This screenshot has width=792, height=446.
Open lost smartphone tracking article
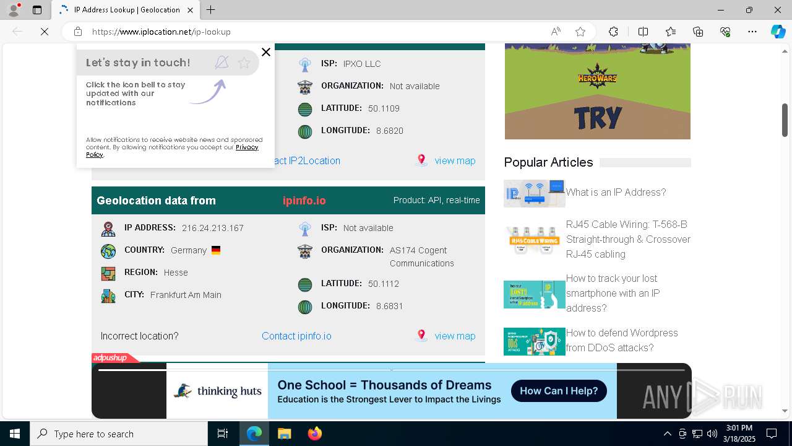click(x=613, y=293)
